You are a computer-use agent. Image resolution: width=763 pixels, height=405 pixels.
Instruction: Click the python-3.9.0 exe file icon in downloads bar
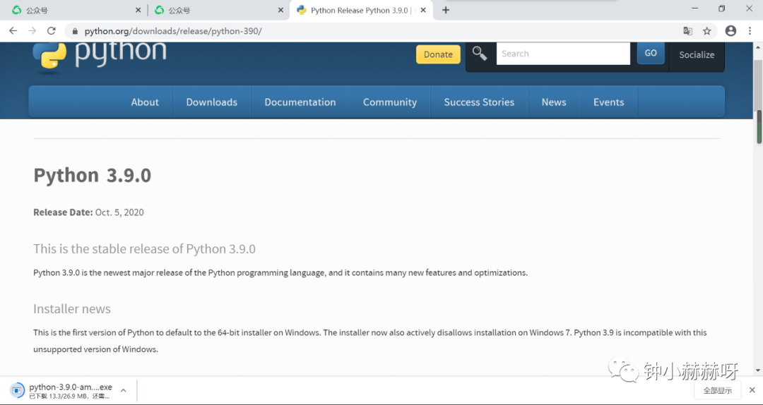click(x=17, y=390)
